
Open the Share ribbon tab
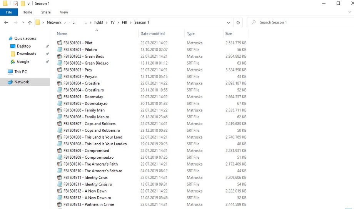pyautogui.click(x=46, y=12)
